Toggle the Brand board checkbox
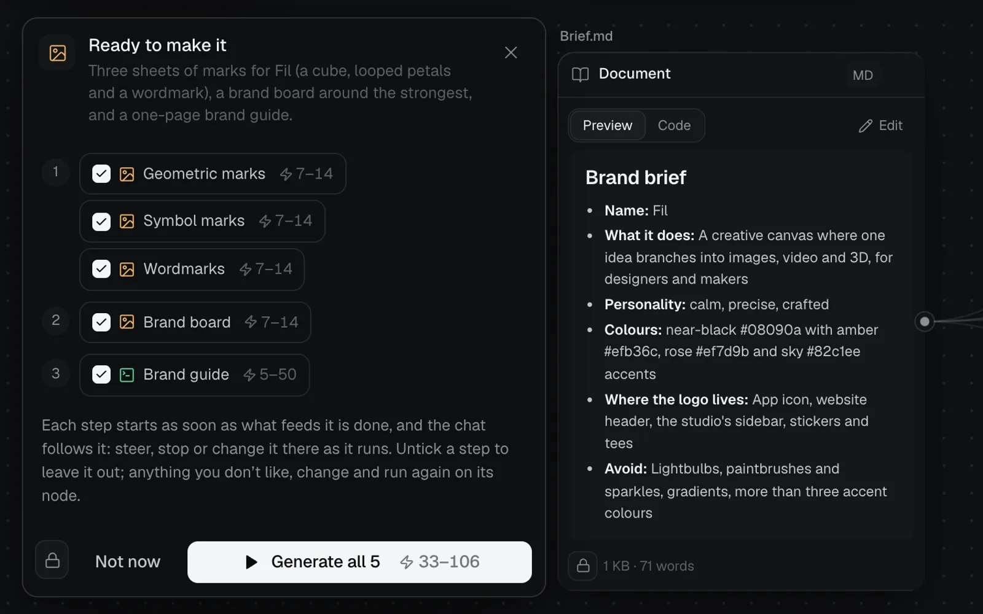This screenshot has width=983, height=614. point(101,322)
